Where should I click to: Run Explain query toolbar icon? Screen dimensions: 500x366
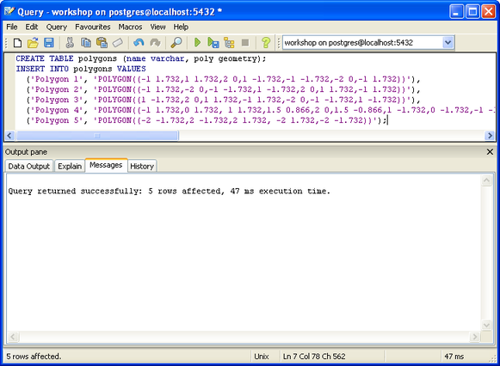coord(229,43)
